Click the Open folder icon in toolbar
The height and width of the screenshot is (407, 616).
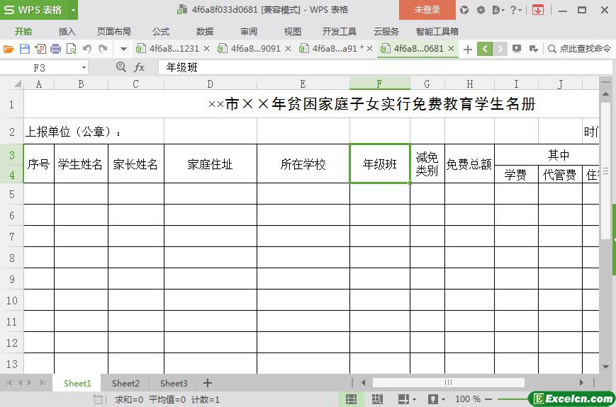(9, 49)
